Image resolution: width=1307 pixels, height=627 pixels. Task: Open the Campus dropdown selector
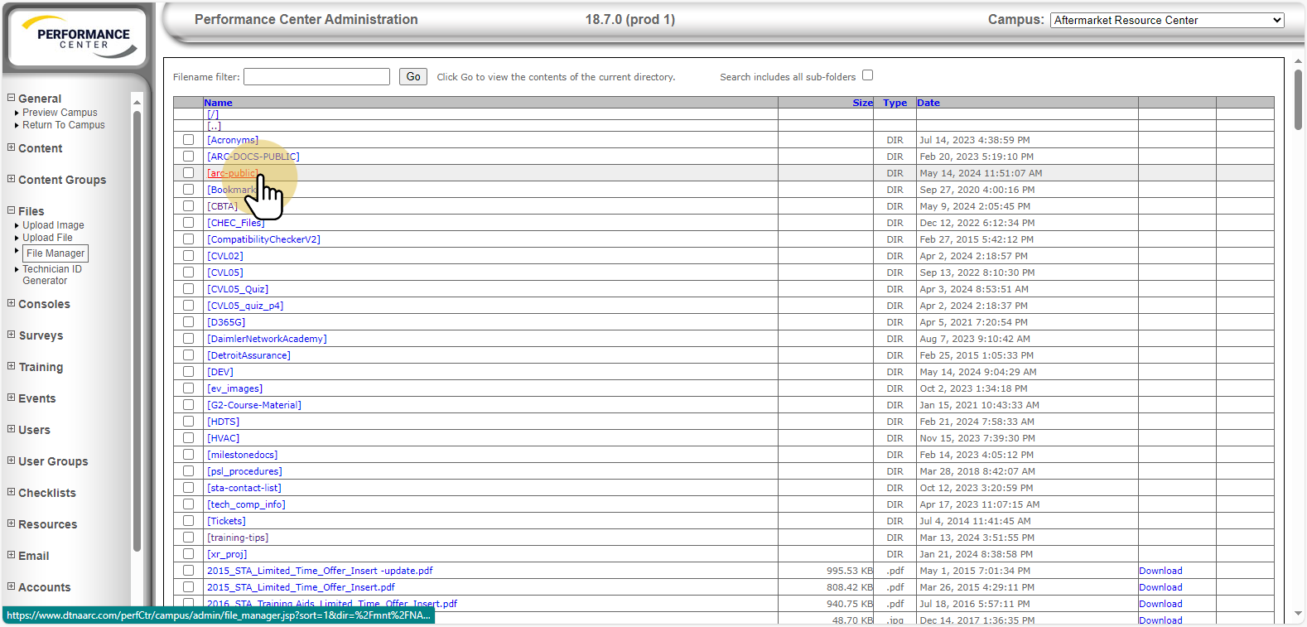click(1167, 20)
